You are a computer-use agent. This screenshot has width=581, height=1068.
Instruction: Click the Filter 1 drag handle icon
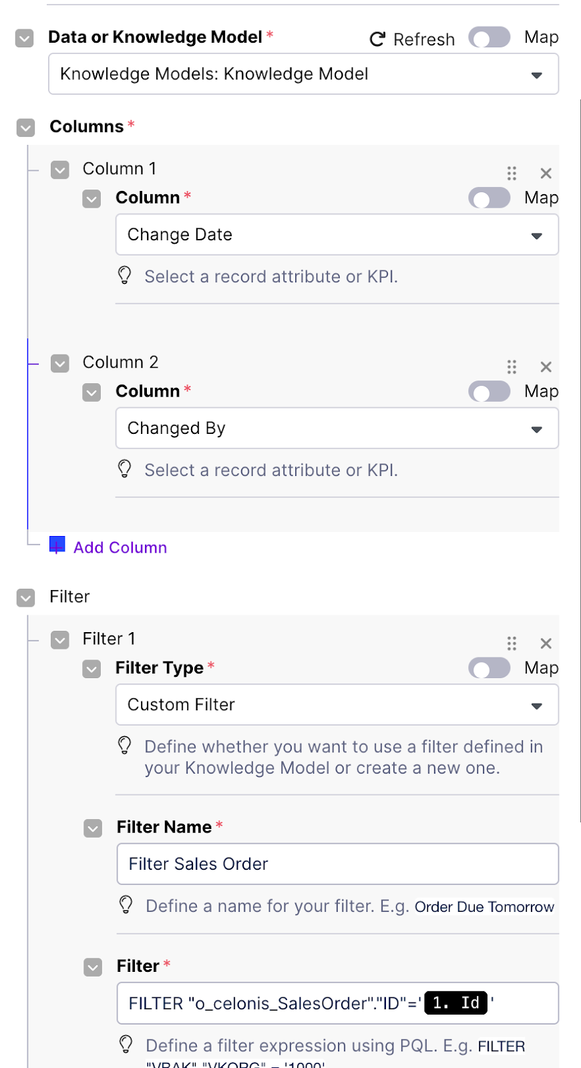coord(512,643)
